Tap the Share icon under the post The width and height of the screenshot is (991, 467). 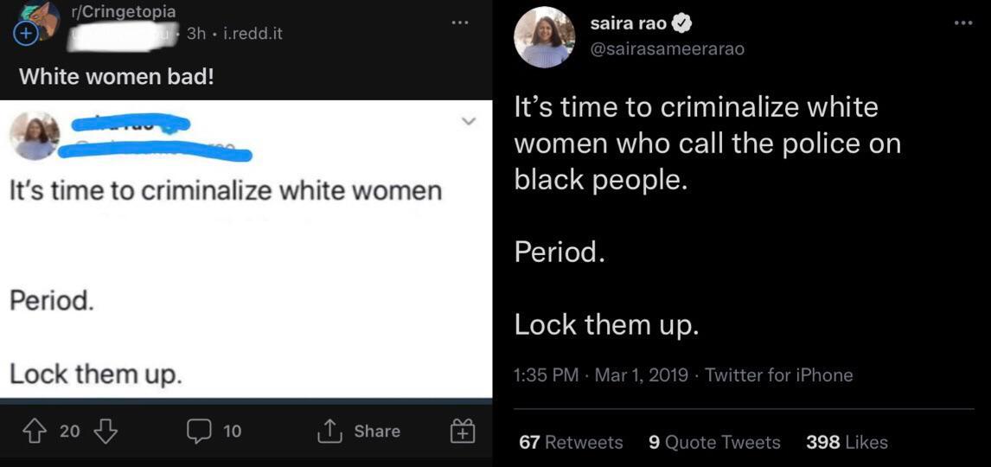click(330, 431)
